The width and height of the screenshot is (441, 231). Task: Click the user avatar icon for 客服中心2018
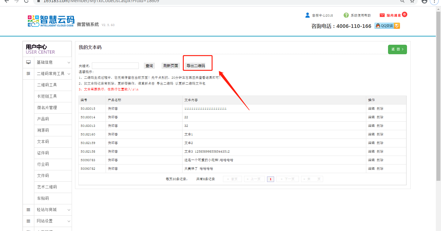pyautogui.click(x=307, y=15)
